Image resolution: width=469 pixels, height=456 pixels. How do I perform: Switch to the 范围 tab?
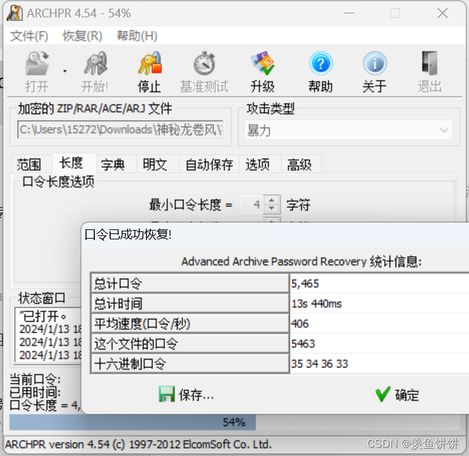[29, 164]
